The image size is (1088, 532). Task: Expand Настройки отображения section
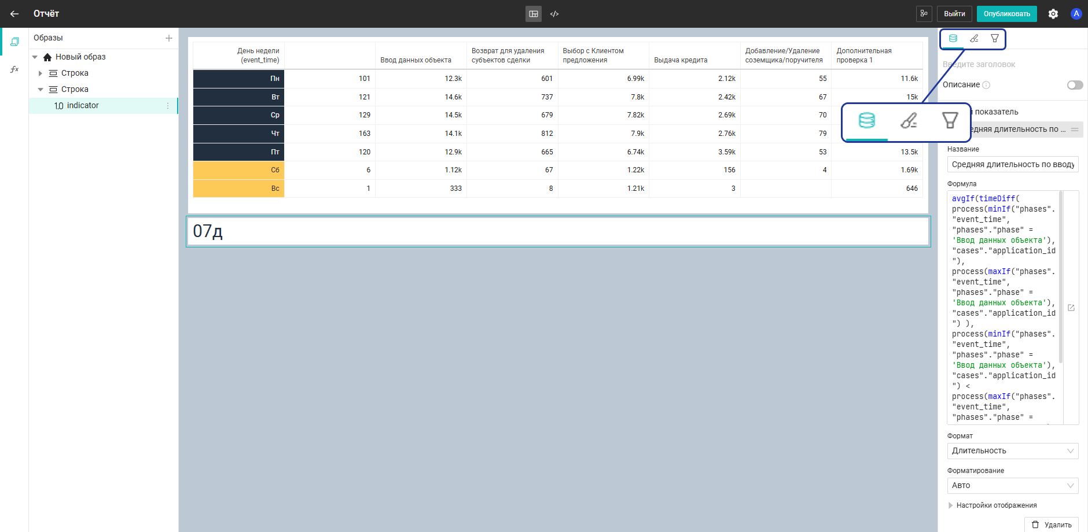951,505
